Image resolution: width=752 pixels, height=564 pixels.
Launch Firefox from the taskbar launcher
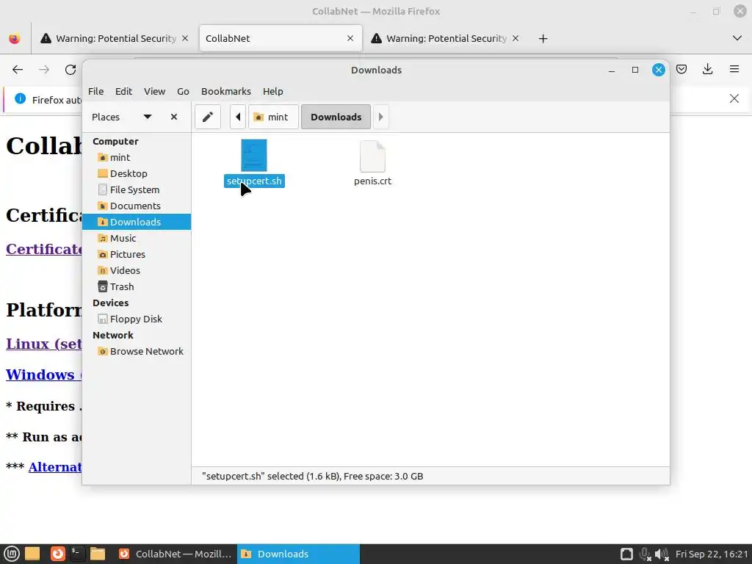[x=57, y=554]
